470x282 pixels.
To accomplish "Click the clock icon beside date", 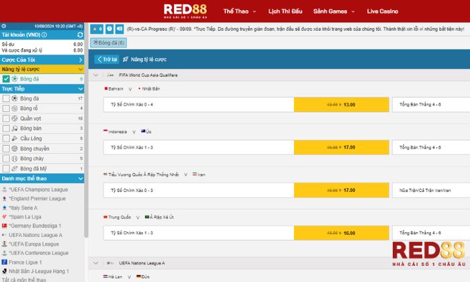I will 3,26.
